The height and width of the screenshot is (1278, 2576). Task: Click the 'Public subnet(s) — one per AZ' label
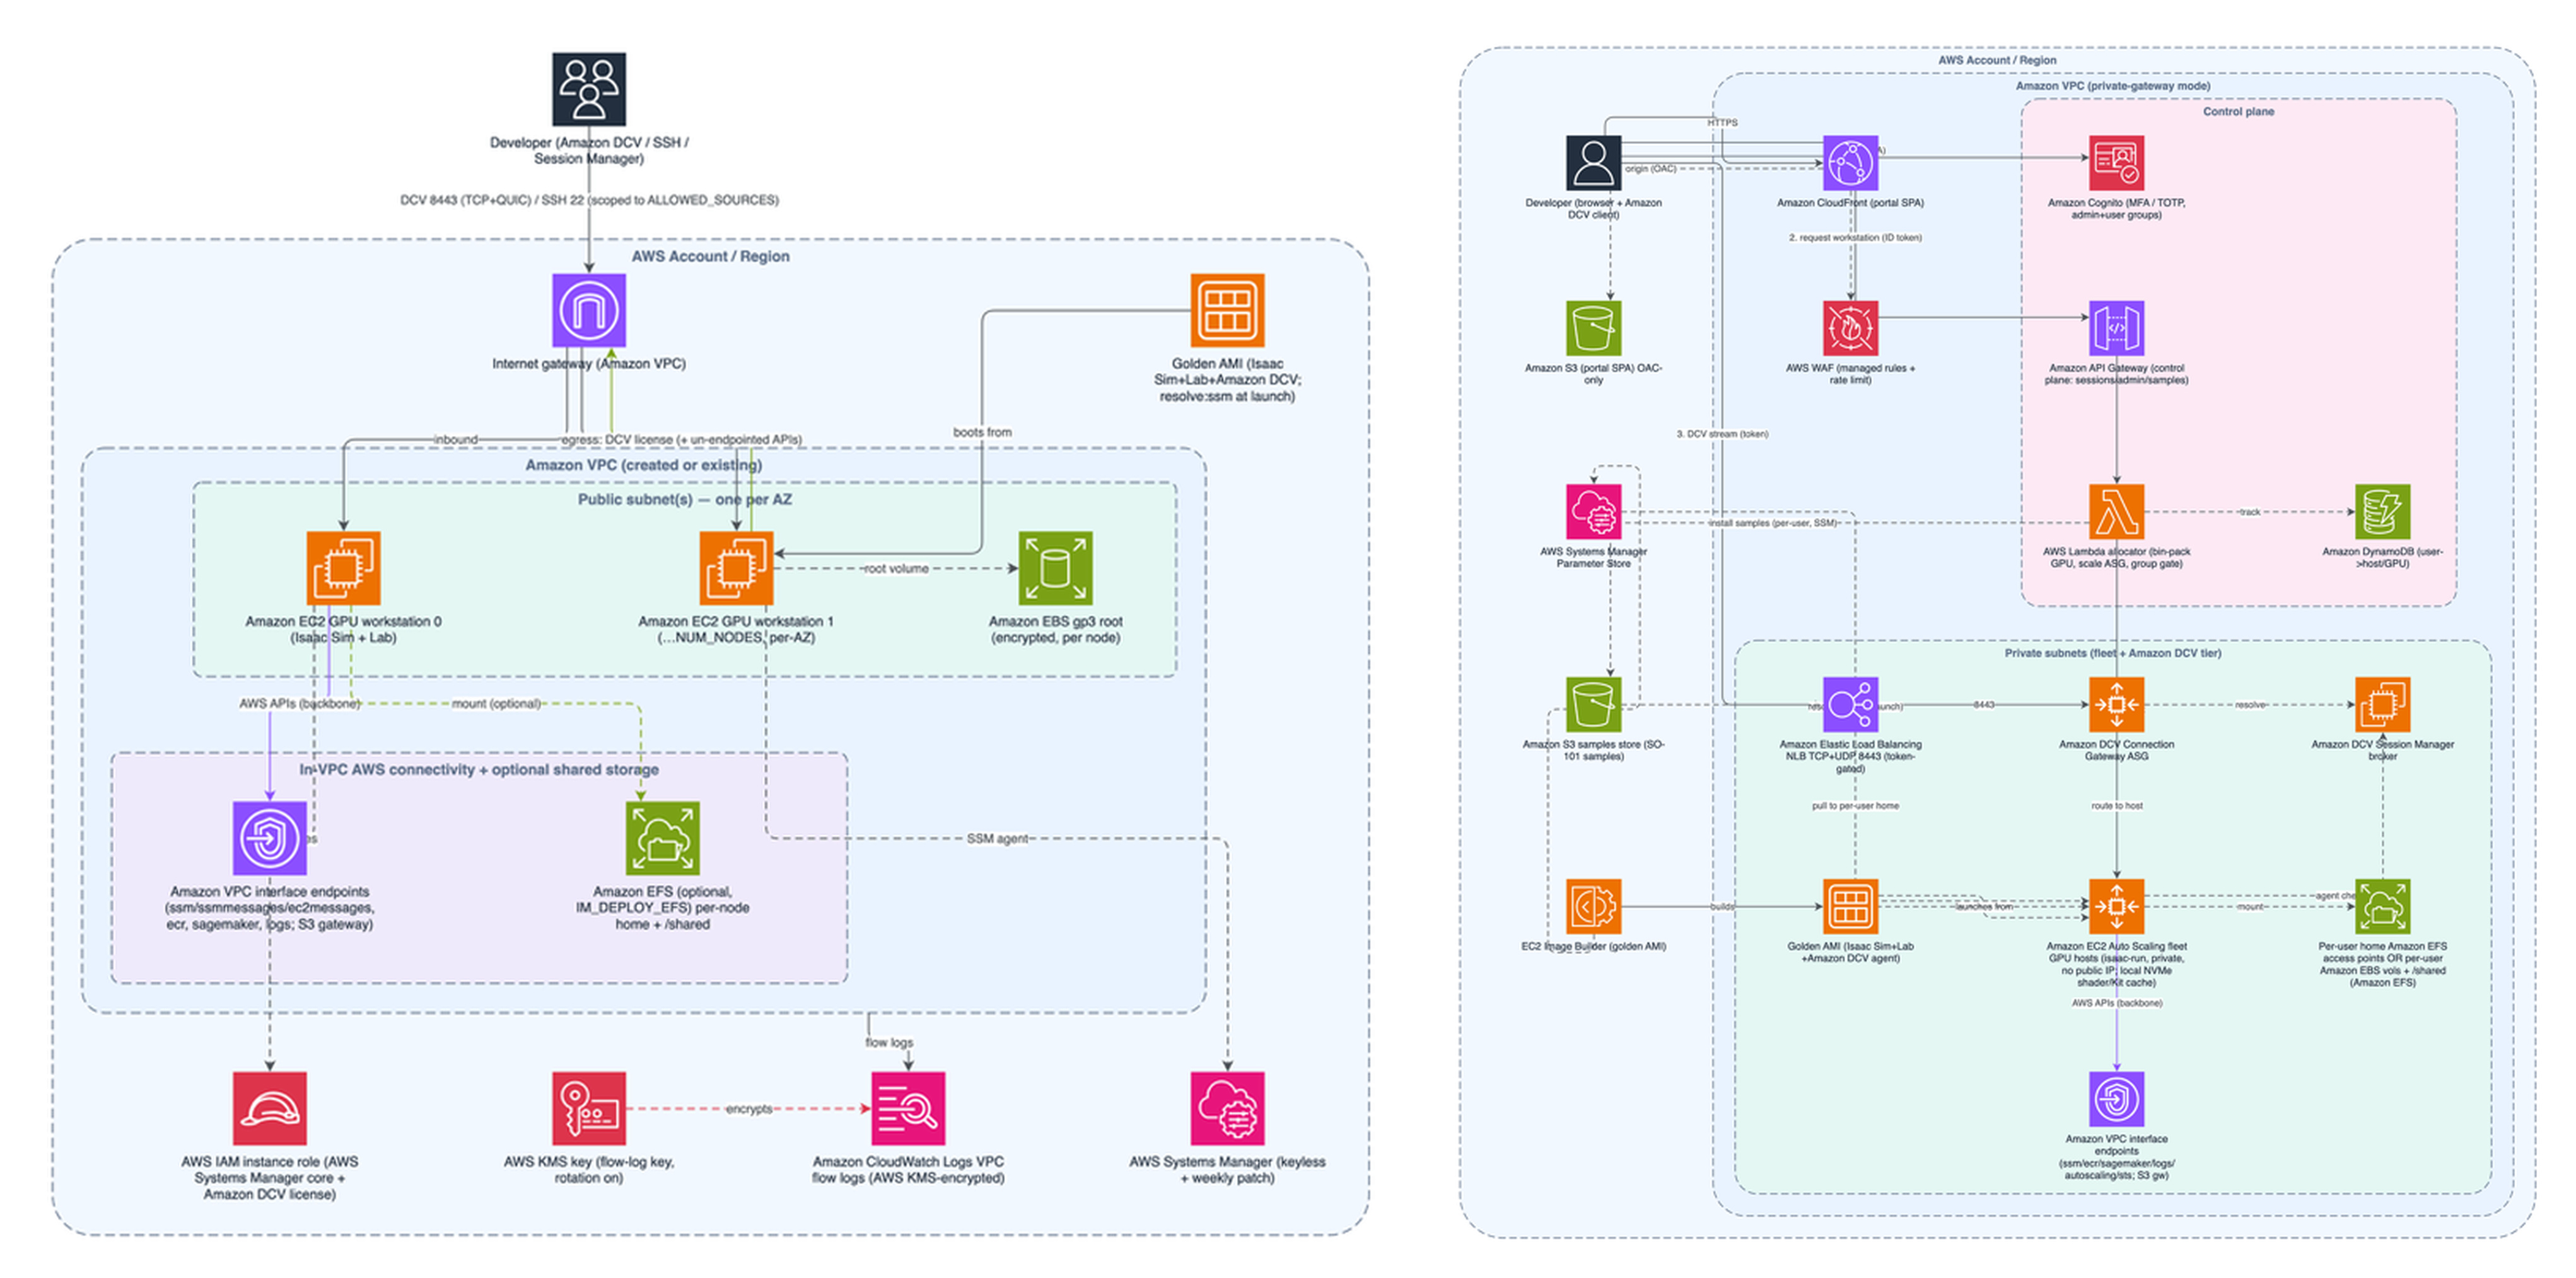coord(685,498)
